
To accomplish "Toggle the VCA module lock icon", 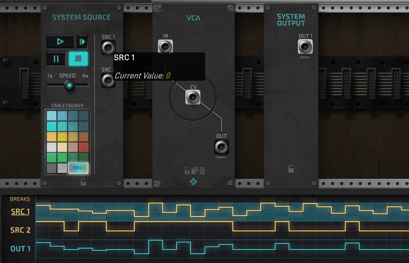I will tap(187, 171).
